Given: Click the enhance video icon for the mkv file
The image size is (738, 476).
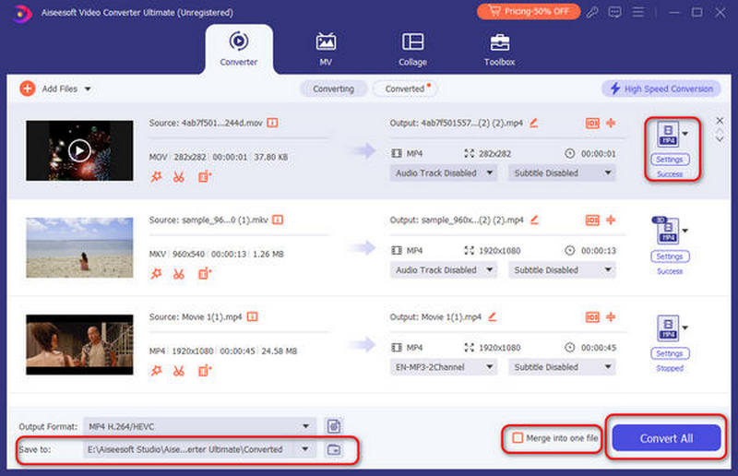Looking at the screenshot, I should (204, 273).
